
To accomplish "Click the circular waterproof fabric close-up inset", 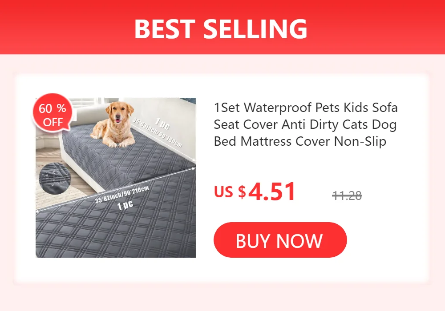I will pos(54,179).
